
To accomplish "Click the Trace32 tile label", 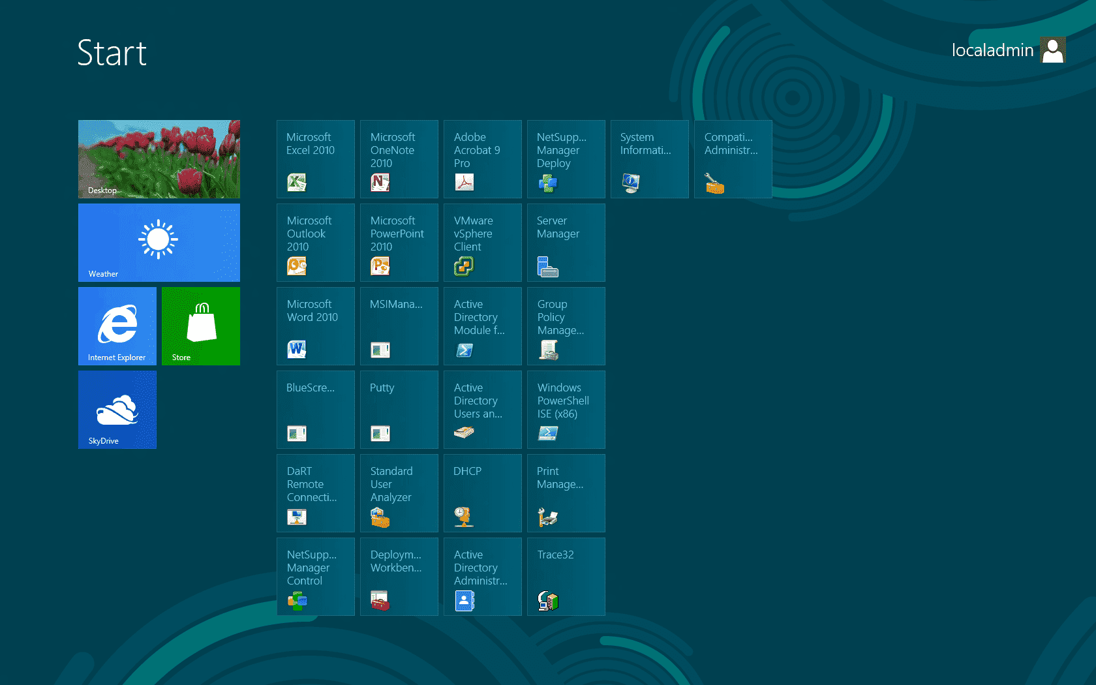I will click(x=556, y=555).
